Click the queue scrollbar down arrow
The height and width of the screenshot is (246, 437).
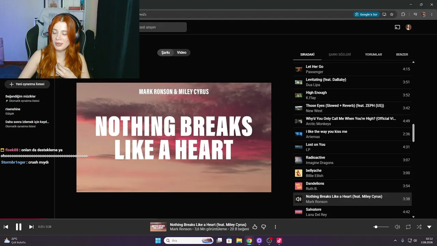point(413,217)
